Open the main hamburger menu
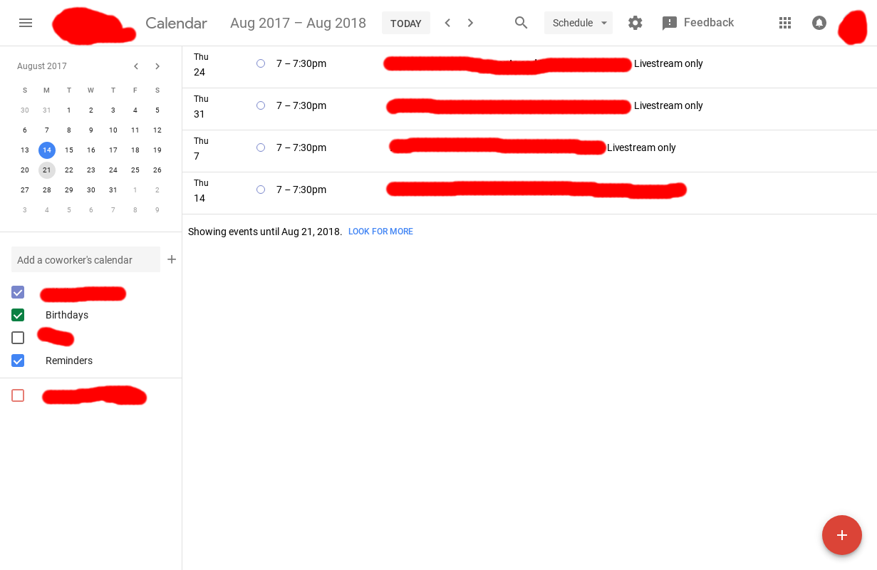This screenshot has height=570, width=877. 26,23
